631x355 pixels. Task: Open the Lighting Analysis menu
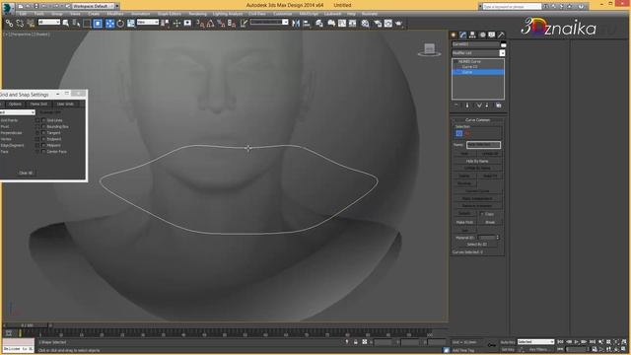point(228,14)
